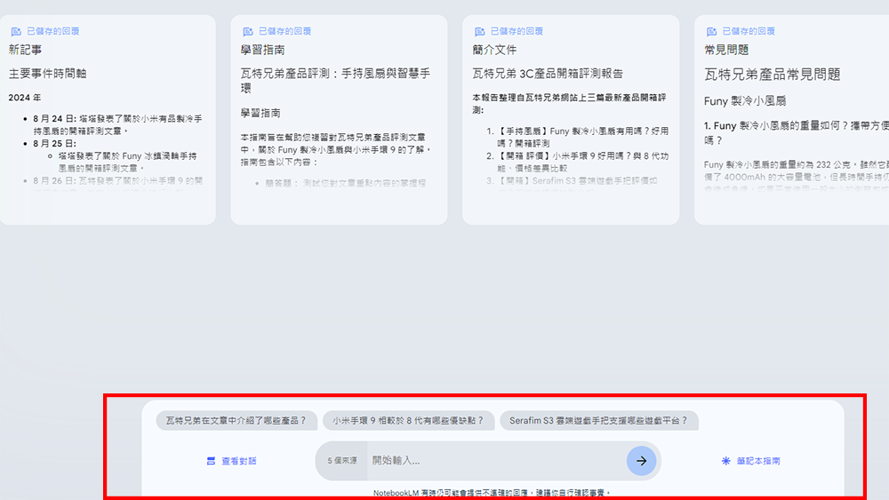
Task: Click title 瓦特兄弟產品評測：手持風扇與智慧手環
Action: (336, 81)
